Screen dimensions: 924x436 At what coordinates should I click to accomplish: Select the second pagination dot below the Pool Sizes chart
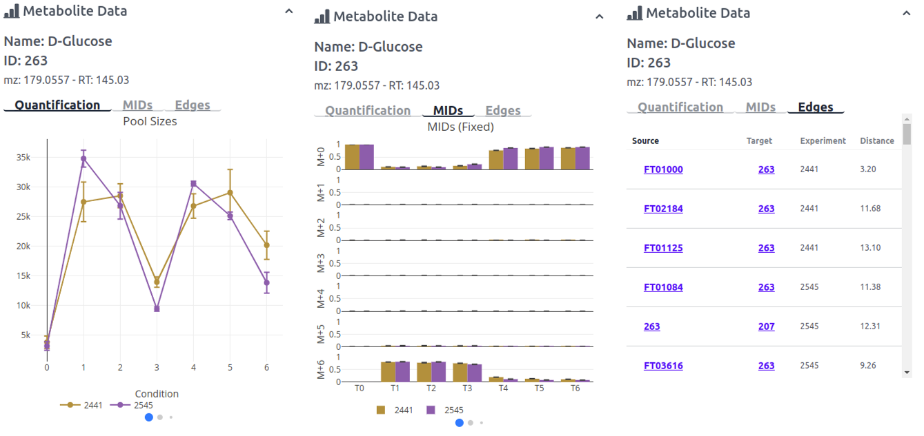click(159, 417)
